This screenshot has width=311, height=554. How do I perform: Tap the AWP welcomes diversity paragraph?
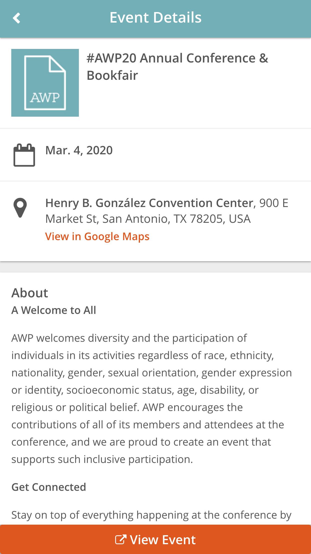pos(152,399)
